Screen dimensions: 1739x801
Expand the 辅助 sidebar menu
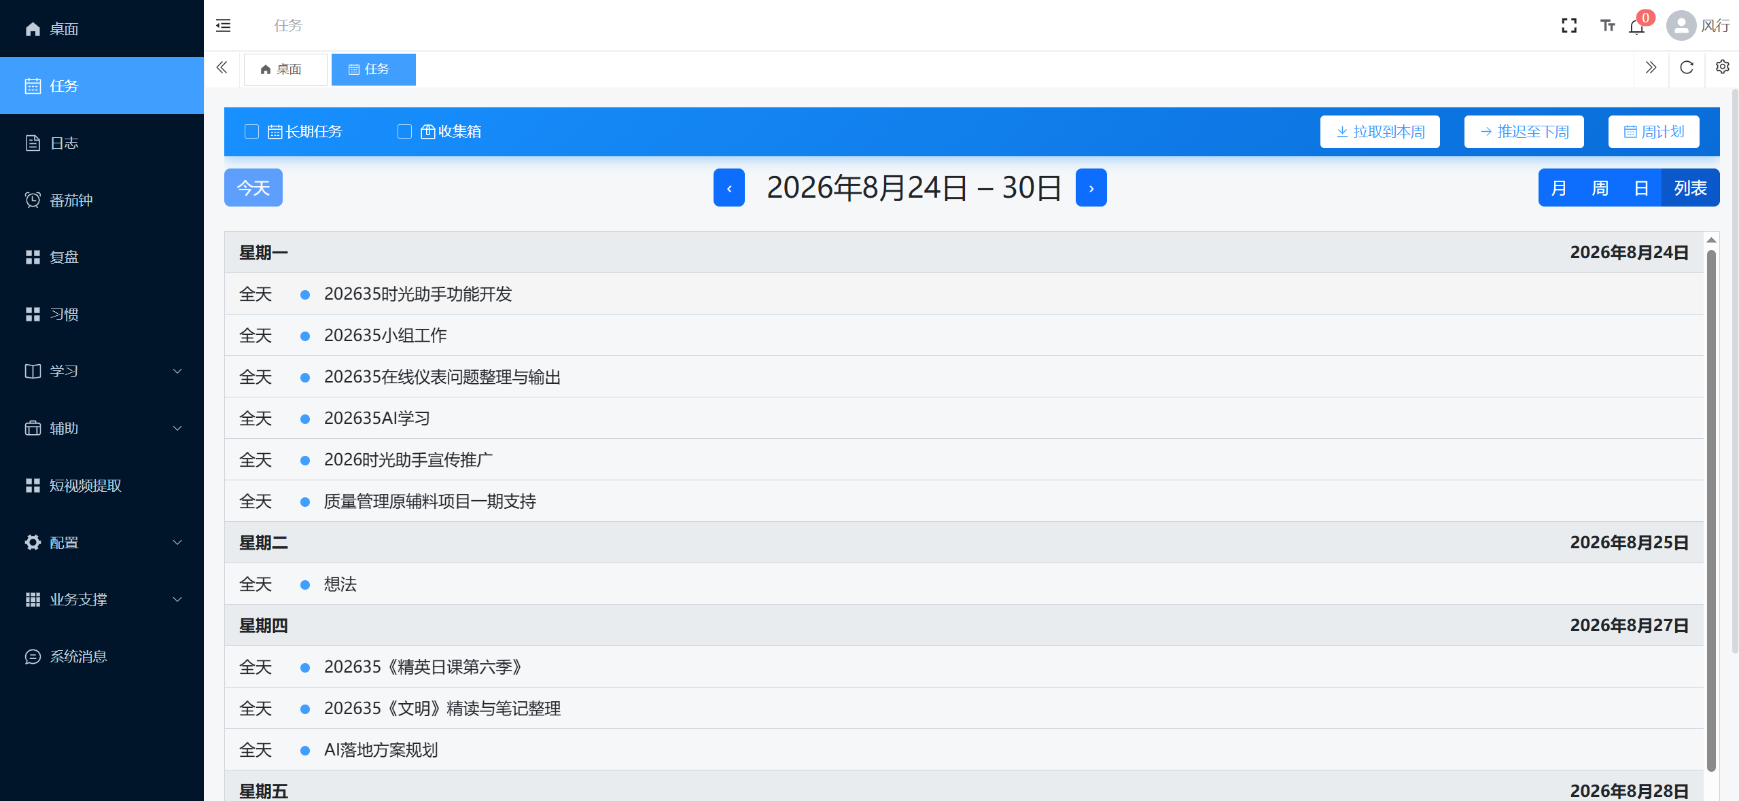click(x=102, y=428)
